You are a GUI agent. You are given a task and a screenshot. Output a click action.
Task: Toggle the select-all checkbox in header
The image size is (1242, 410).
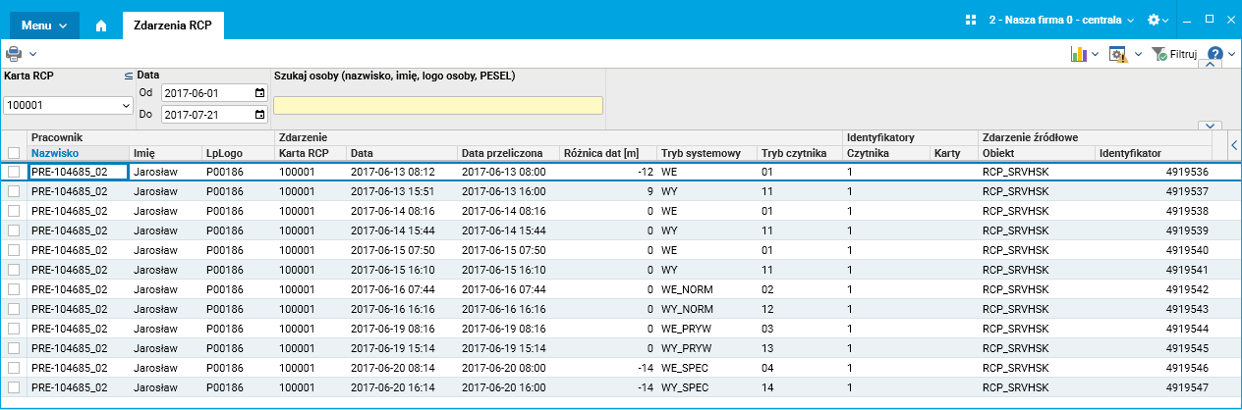(14, 153)
